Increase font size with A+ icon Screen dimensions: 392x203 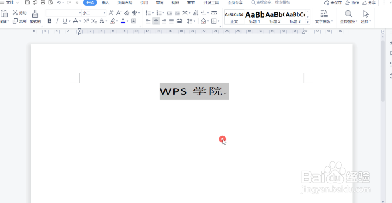click(111, 13)
